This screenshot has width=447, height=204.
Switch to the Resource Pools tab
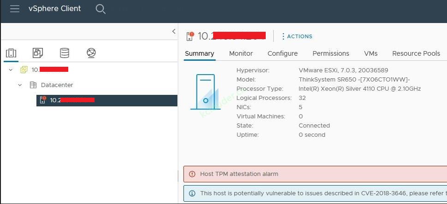tap(416, 53)
